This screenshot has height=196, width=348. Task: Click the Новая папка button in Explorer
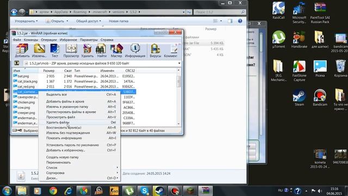click(x=119, y=21)
